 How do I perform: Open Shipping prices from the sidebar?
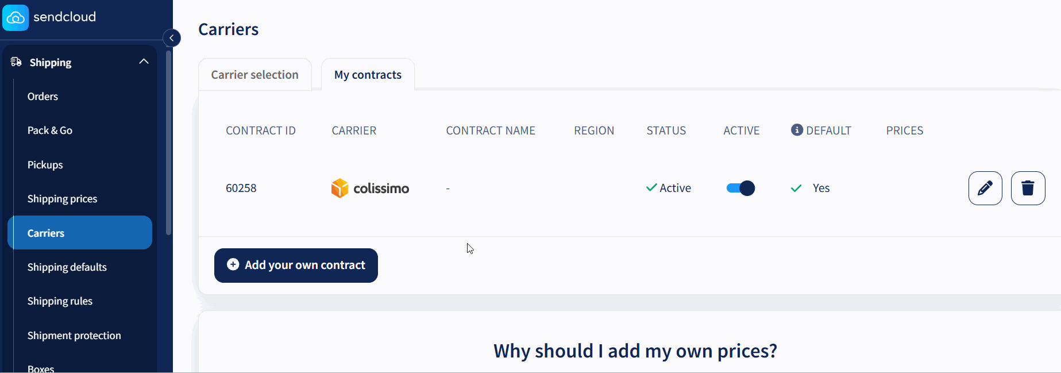62,198
